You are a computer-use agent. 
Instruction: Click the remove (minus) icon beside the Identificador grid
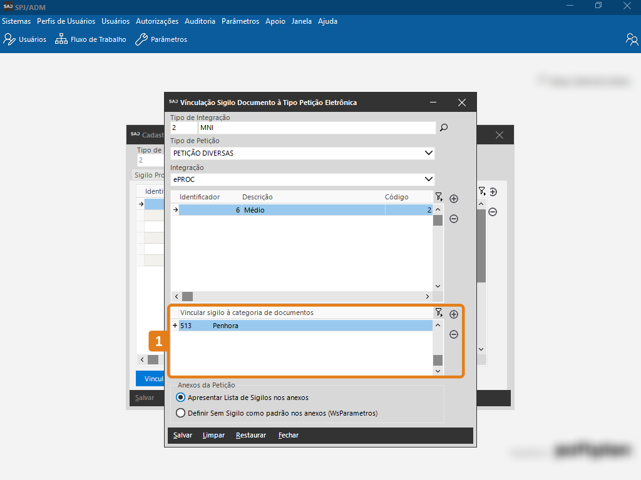point(454,219)
